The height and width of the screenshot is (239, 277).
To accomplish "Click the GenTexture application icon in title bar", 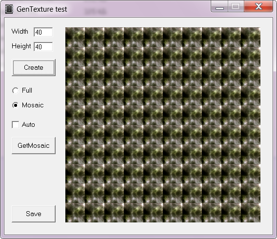I will (x=9, y=9).
